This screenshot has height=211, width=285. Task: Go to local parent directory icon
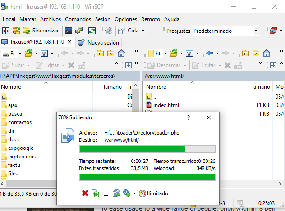pos(100,54)
